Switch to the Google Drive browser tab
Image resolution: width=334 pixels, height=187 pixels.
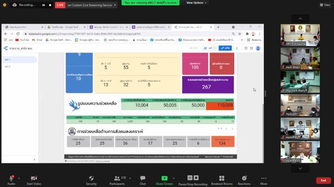point(66,27)
